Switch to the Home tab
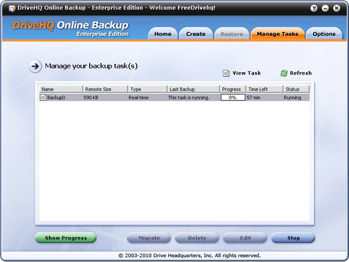 [x=163, y=34]
